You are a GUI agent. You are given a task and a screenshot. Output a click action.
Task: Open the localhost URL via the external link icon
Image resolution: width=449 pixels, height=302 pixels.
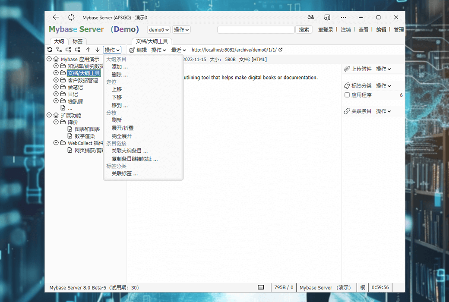(x=281, y=50)
